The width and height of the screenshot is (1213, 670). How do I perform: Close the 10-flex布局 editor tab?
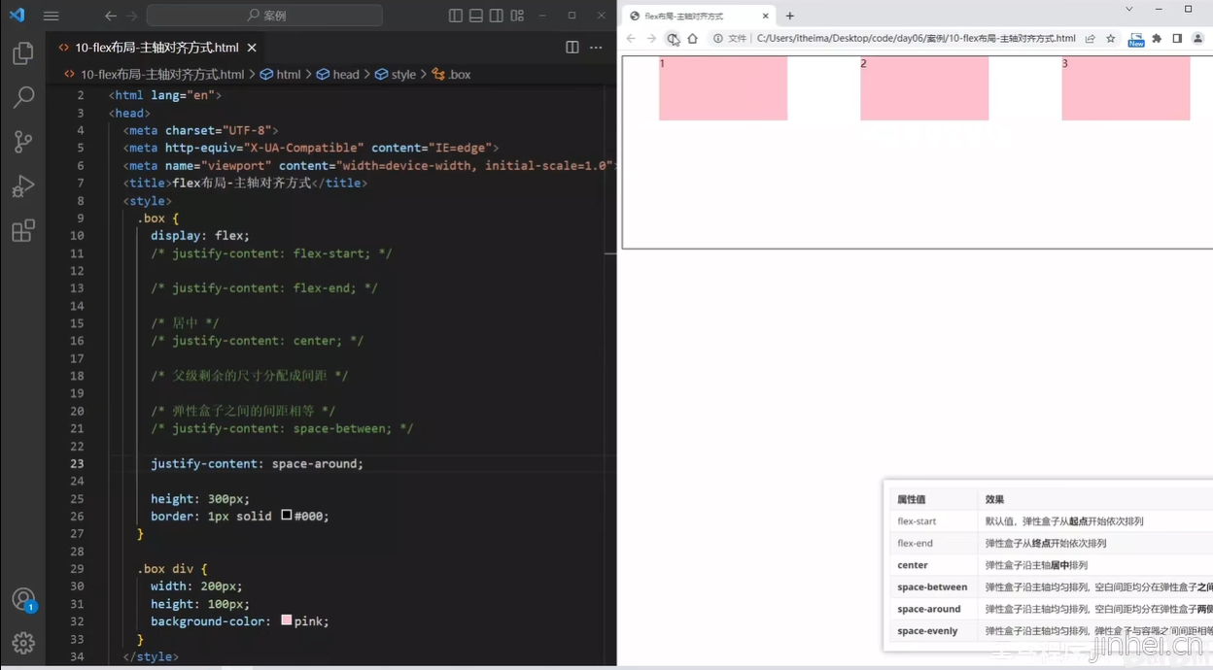click(252, 48)
